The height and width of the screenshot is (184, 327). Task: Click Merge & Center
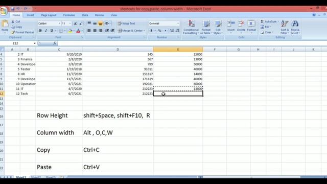[x=131, y=31]
